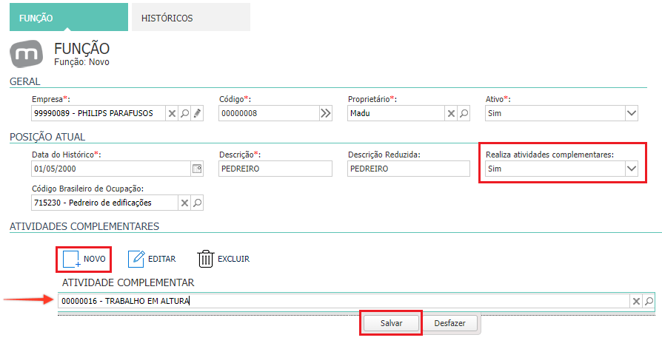Click the module logo icon beside Função
Image resolution: width=662 pixels, height=349 pixels.
(x=26, y=53)
